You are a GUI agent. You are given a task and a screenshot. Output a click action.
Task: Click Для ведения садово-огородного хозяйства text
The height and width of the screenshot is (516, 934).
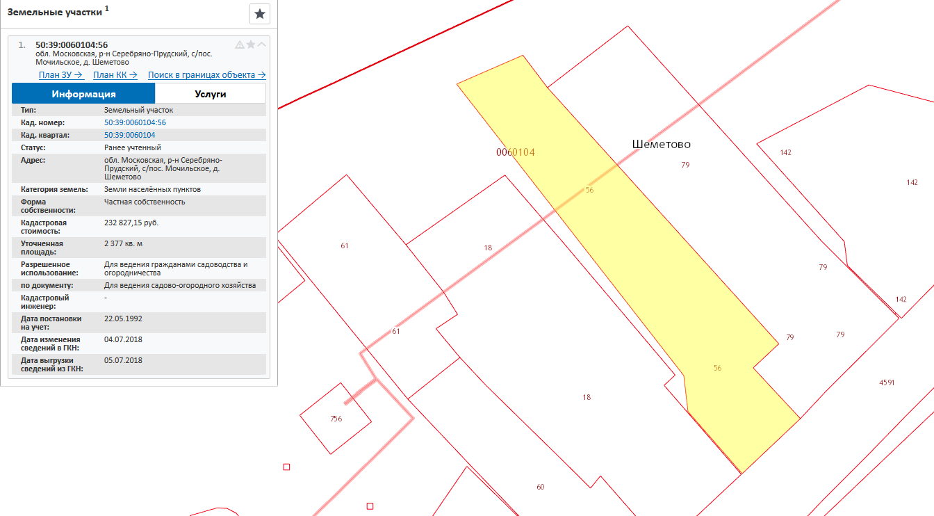tap(180, 285)
